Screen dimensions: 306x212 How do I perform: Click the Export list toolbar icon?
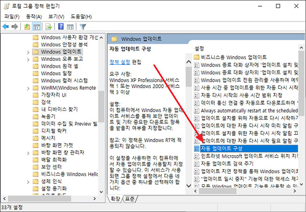[x=48, y=27]
